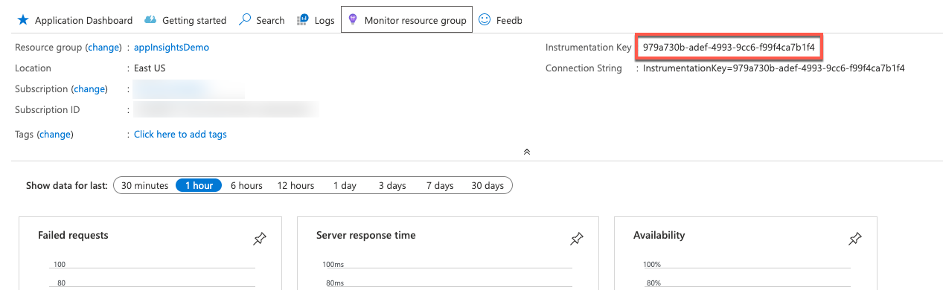Select the 1 day time range
The width and height of the screenshot is (943, 290).
345,186
